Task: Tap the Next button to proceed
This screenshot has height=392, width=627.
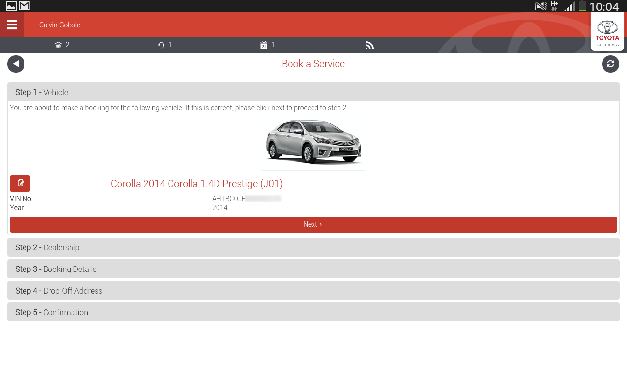Action: point(313,224)
